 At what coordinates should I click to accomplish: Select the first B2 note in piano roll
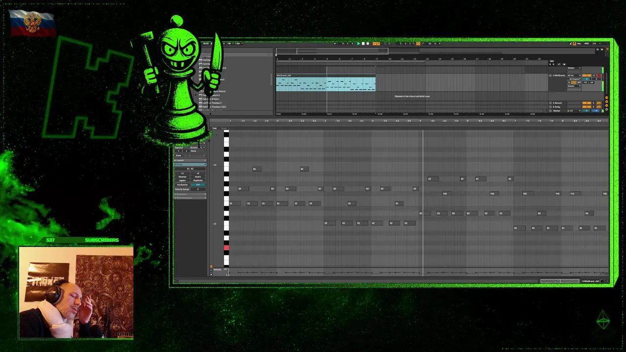pyautogui.click(x=256, y=169)
